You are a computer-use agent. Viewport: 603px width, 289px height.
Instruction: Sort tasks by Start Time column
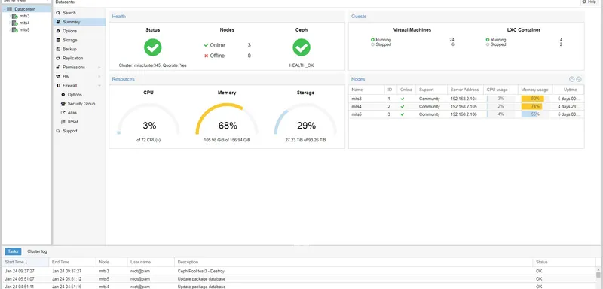(26, 262)
